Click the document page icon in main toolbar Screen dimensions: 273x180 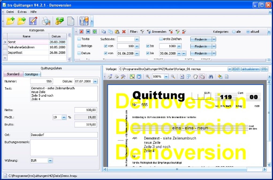point(71,21)
